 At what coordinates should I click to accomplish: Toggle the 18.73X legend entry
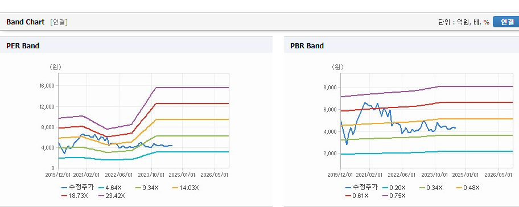(75, 196)
